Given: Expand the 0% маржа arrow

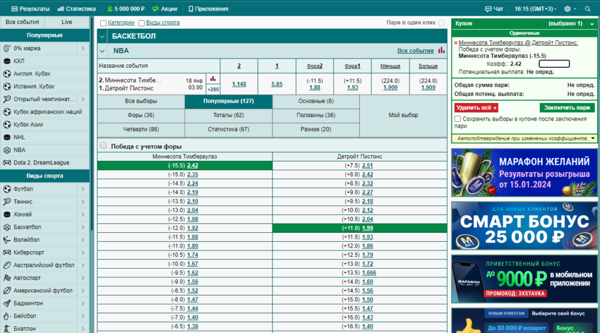Looking at the screenshot, I should click(x=83, y=49).
